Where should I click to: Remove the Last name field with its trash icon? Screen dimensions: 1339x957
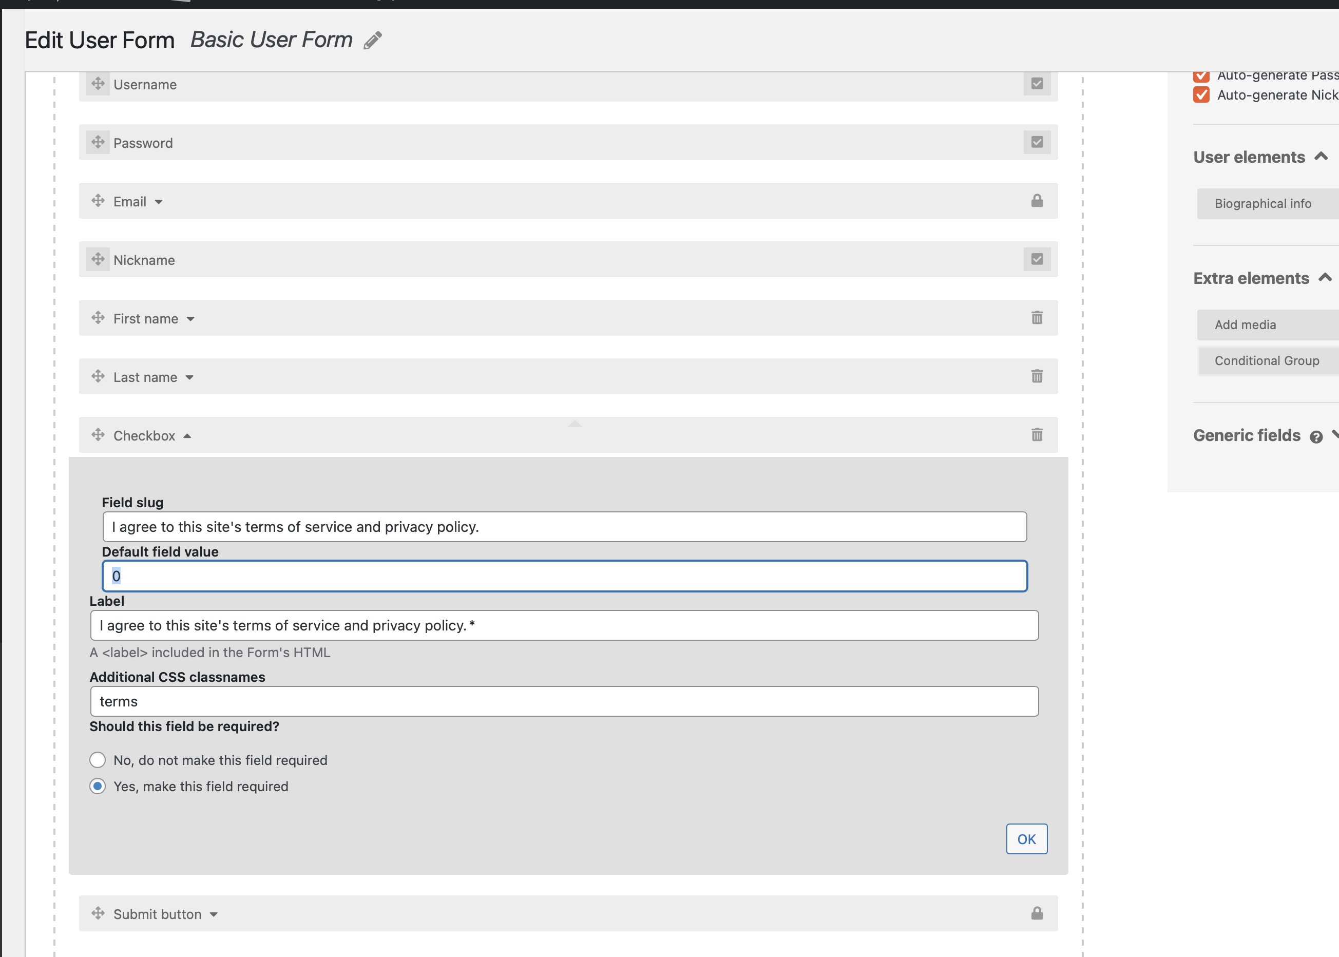tap(1037, 376)
